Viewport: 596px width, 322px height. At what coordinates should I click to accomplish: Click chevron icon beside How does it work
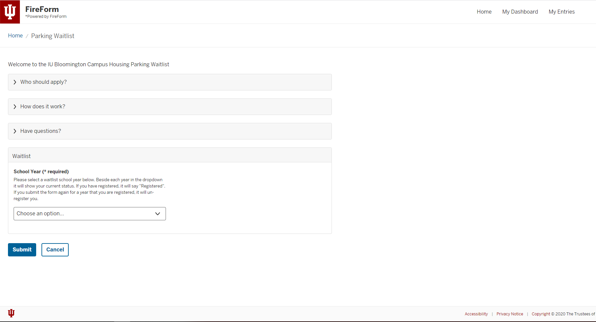pos(15,107)
